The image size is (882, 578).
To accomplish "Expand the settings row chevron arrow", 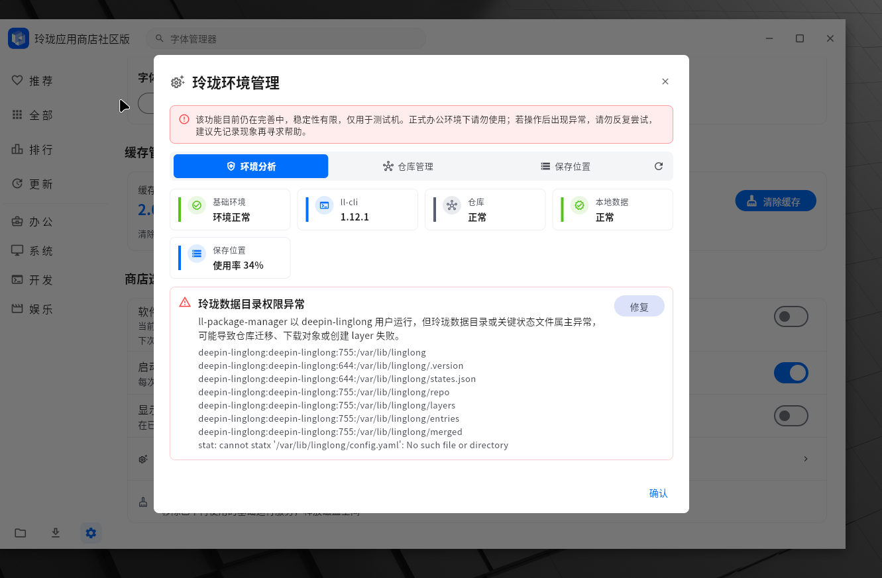I will point(806,459).
